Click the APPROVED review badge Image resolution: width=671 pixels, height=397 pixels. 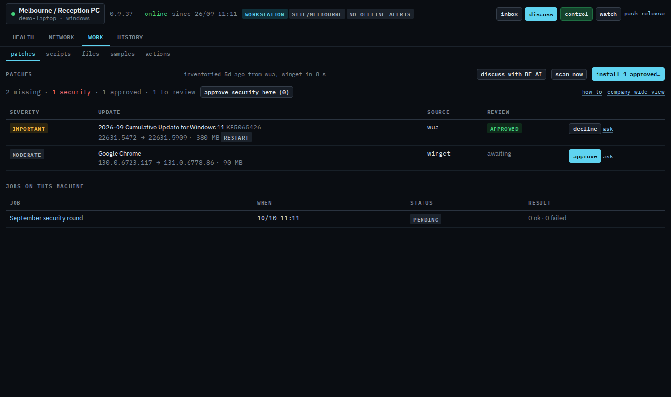[x=504, y=129]
